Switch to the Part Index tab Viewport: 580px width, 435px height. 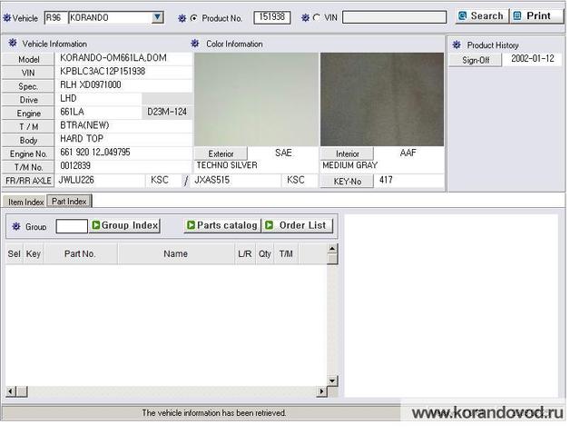(69, 202)
